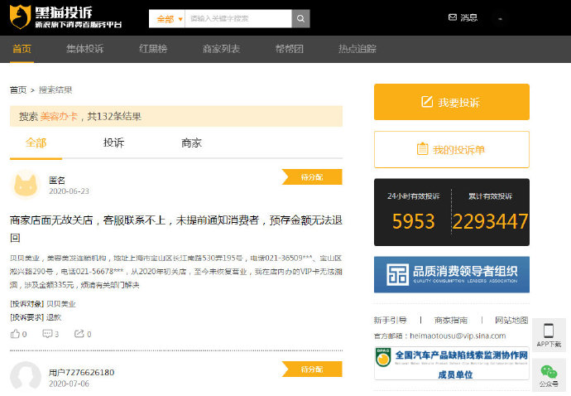The height and width of the screenshot is (396, 571).
Task: Click the search magnifier button
Action: coord(300,18)
